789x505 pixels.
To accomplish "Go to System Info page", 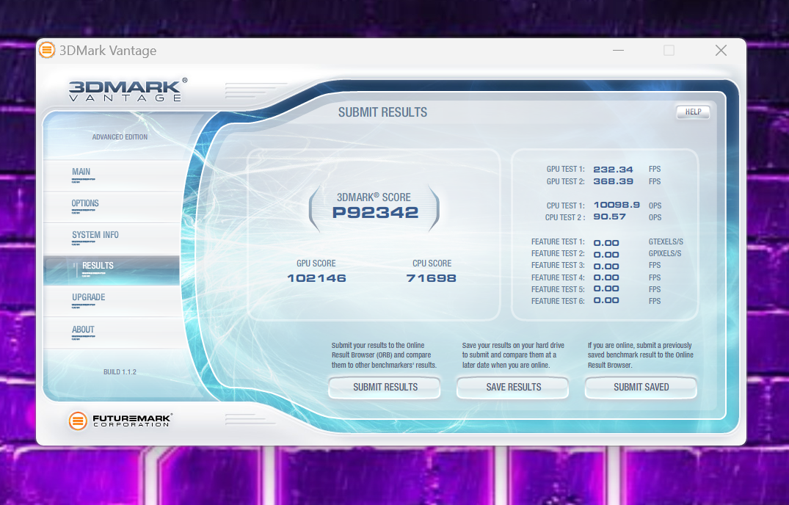I will (112, 239).
